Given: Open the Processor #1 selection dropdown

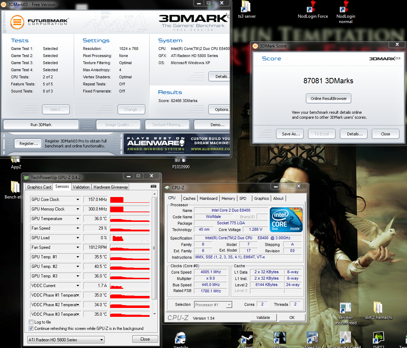Looking at the screenshot, I should (x=213, y=305).
